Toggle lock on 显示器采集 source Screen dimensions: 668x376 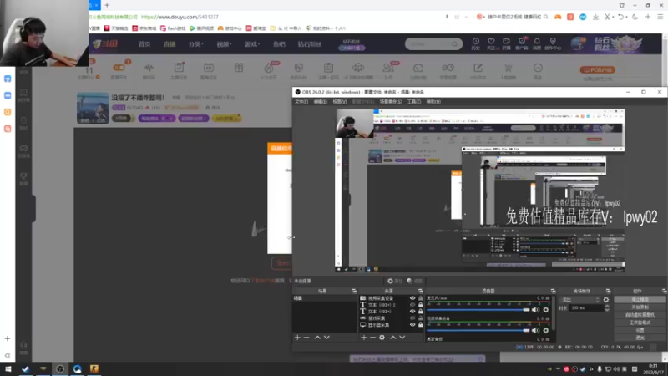[x=421, y=325]
